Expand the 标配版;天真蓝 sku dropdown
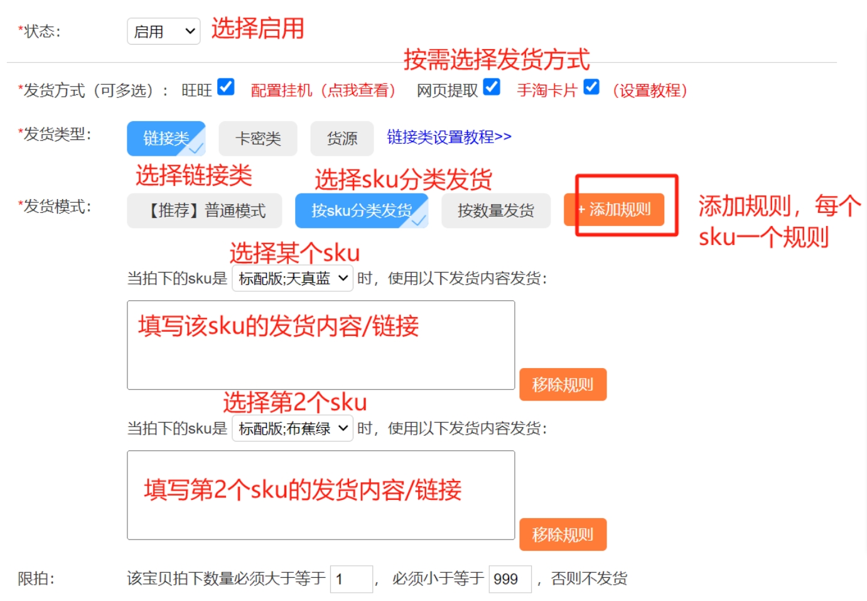 click(293, 278)
